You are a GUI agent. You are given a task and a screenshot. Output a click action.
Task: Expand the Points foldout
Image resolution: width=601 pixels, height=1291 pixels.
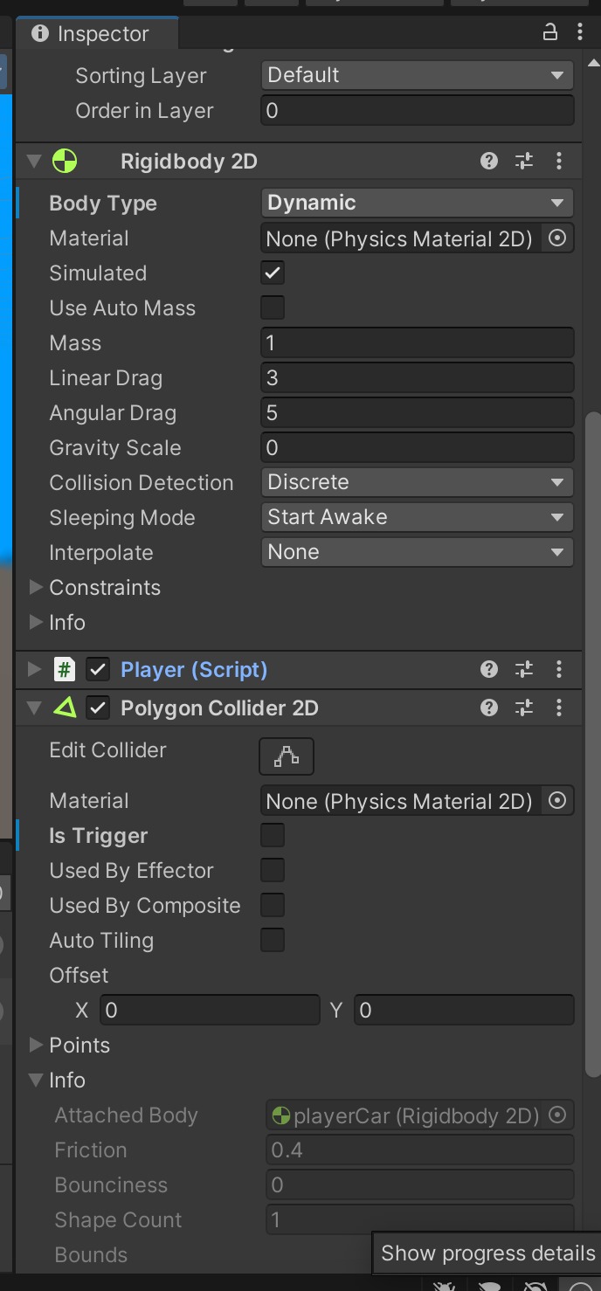coord(36,1045)
